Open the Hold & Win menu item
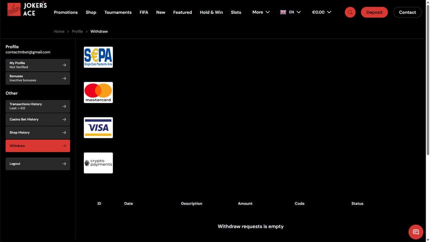Image resolution: width=430 pixels, height=242 pixels. tap(211, 12)
